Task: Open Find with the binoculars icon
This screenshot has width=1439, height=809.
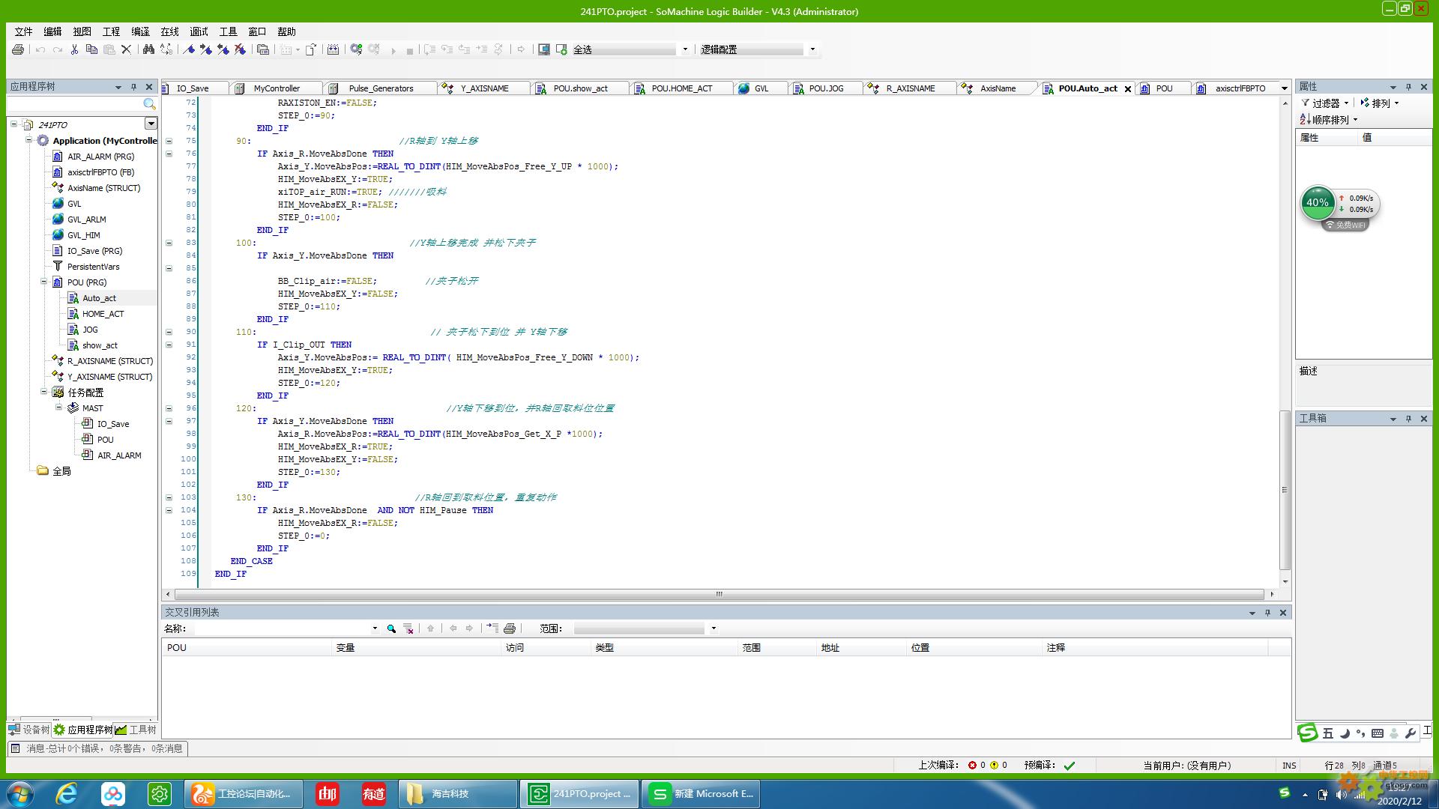Action: [x=148, y=49]
